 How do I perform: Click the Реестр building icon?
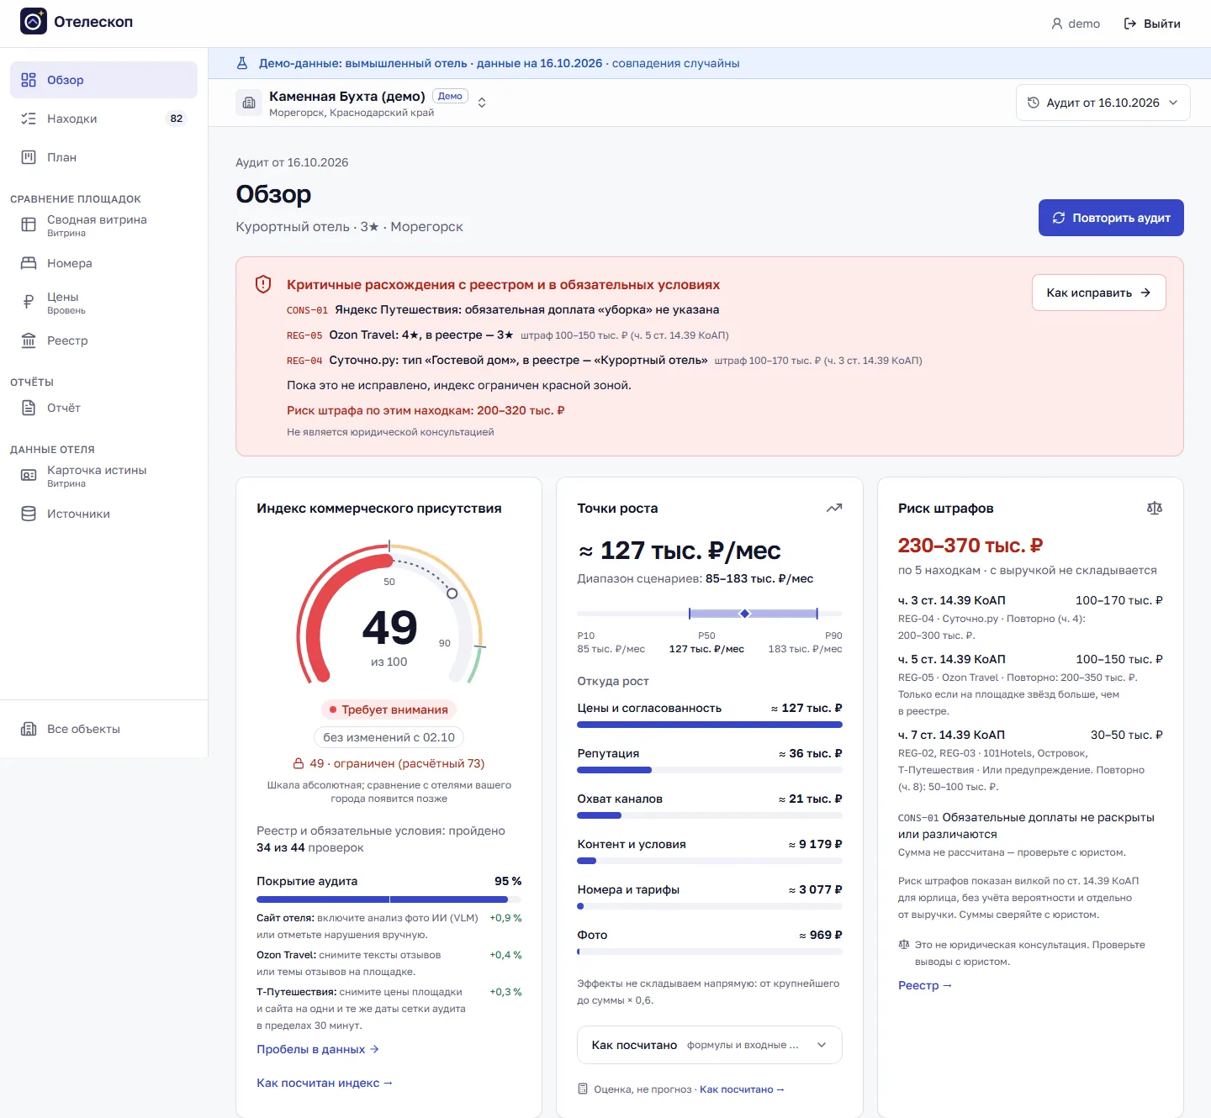coord(29,340)
